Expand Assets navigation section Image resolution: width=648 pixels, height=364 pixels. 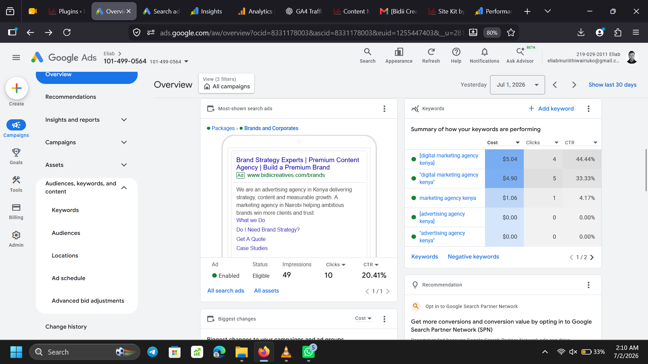(x=124, y=165)
